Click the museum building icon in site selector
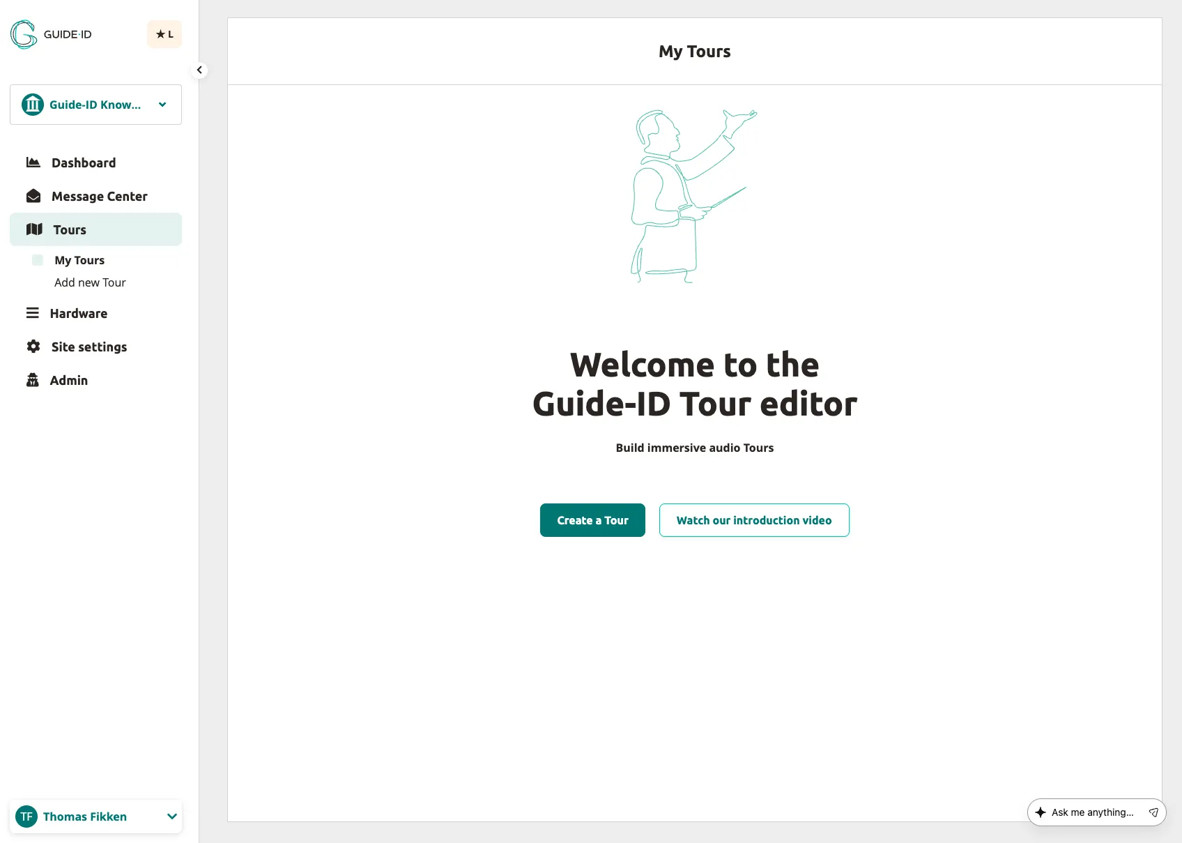This screenshot has height=843, width=1182. [33, 105]
